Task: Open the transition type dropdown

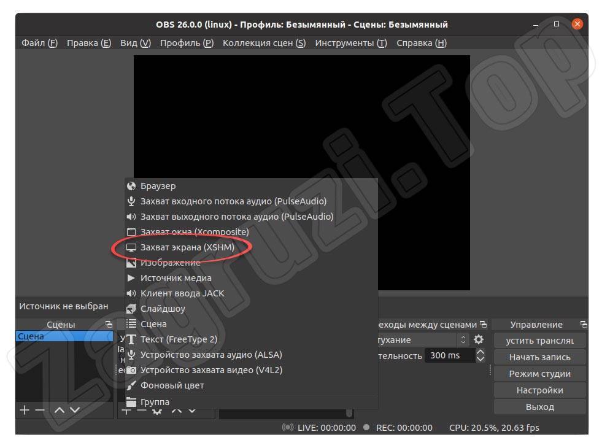Action: [423, 340]
